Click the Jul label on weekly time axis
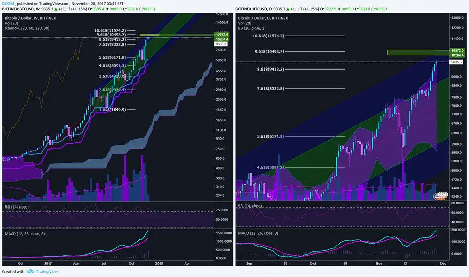 point(104,264)
